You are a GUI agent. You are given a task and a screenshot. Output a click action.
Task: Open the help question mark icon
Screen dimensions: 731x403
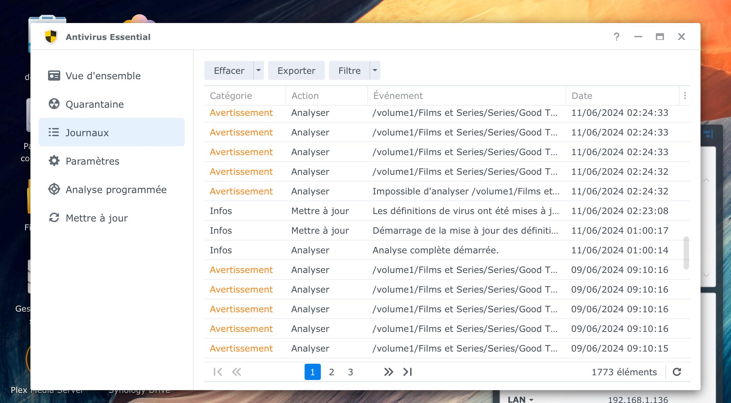617,37
